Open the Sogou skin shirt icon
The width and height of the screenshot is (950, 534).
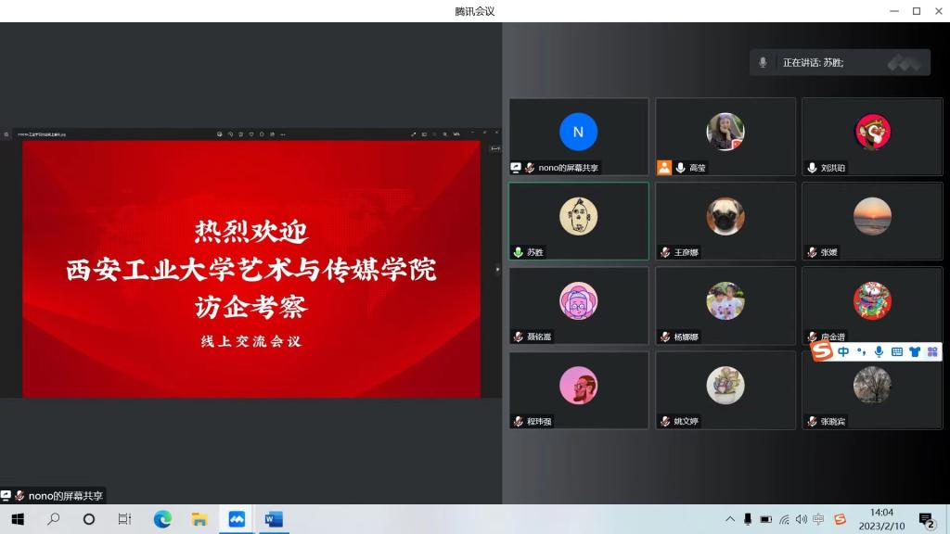[x=915, y=351]
